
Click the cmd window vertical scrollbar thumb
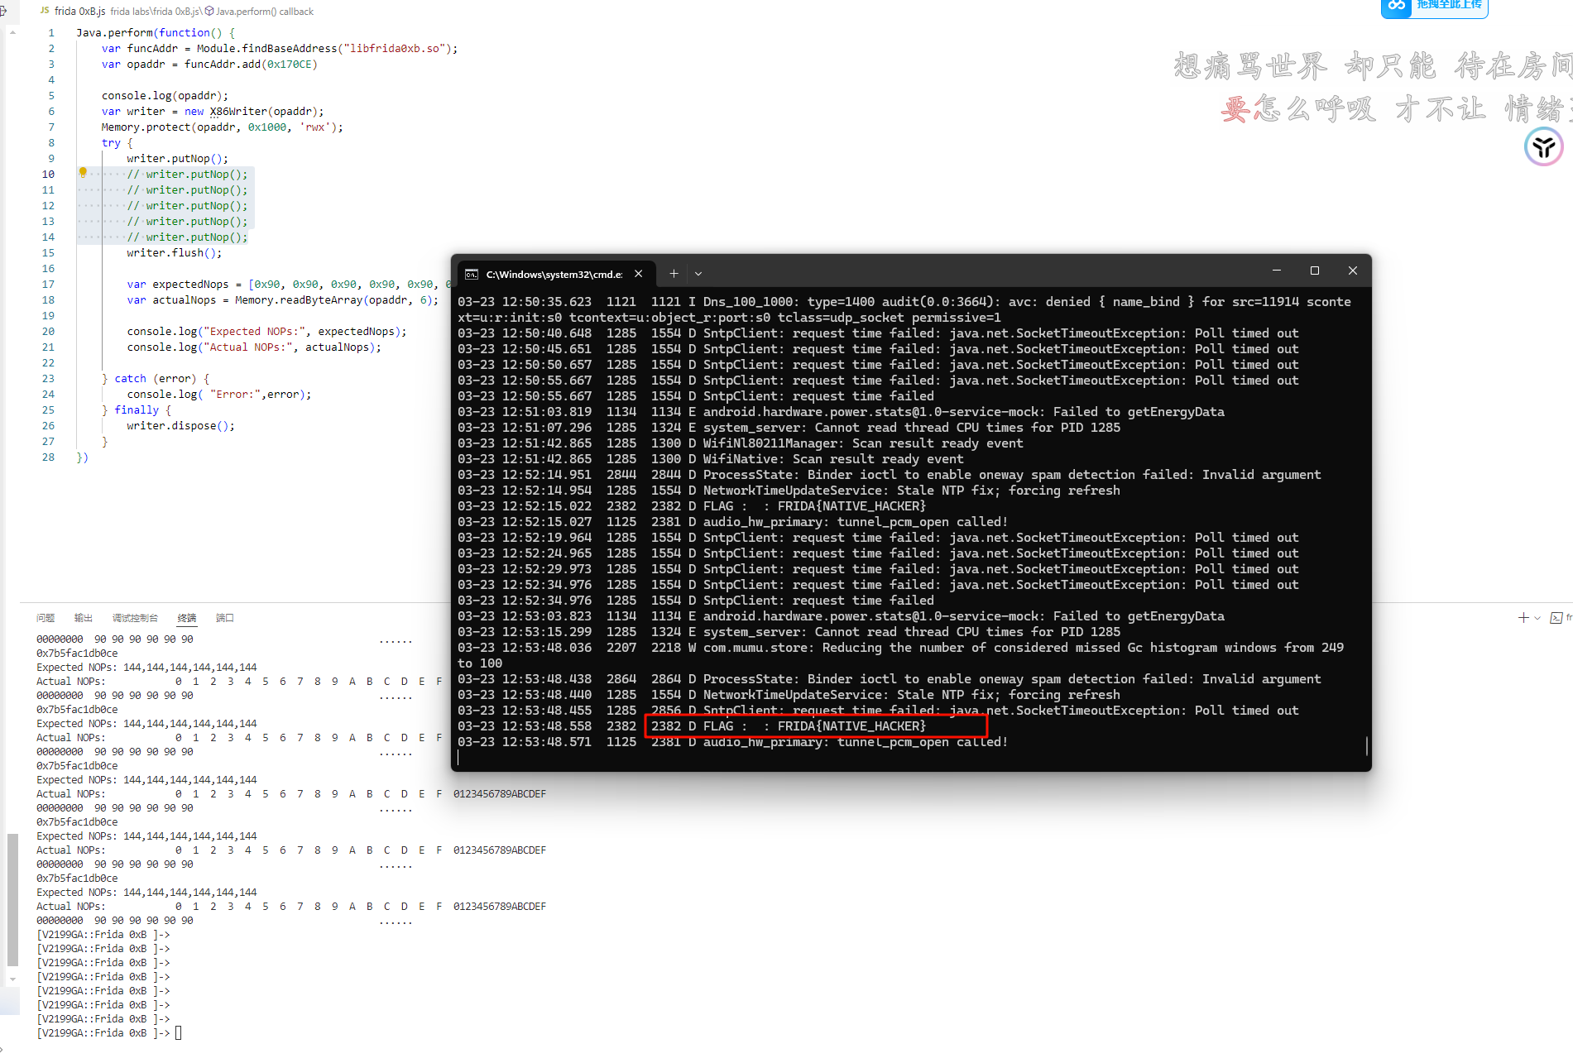(1366, 745)
